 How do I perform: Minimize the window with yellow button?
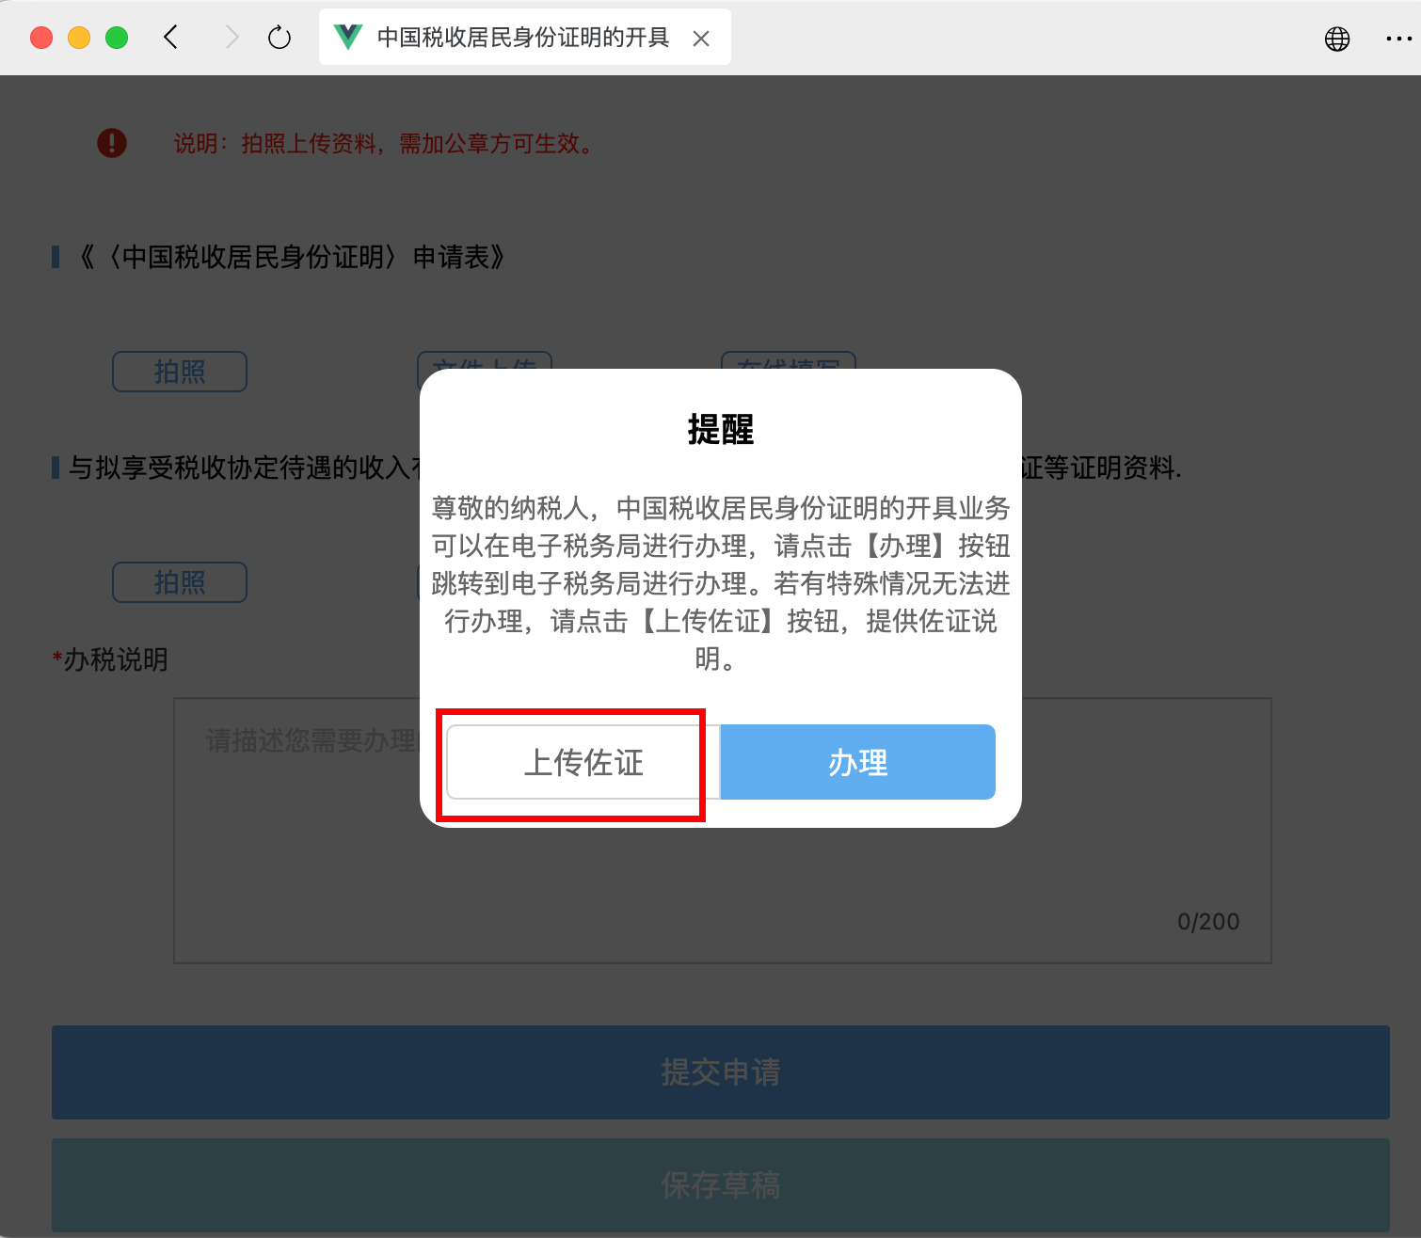click(79, 38)
